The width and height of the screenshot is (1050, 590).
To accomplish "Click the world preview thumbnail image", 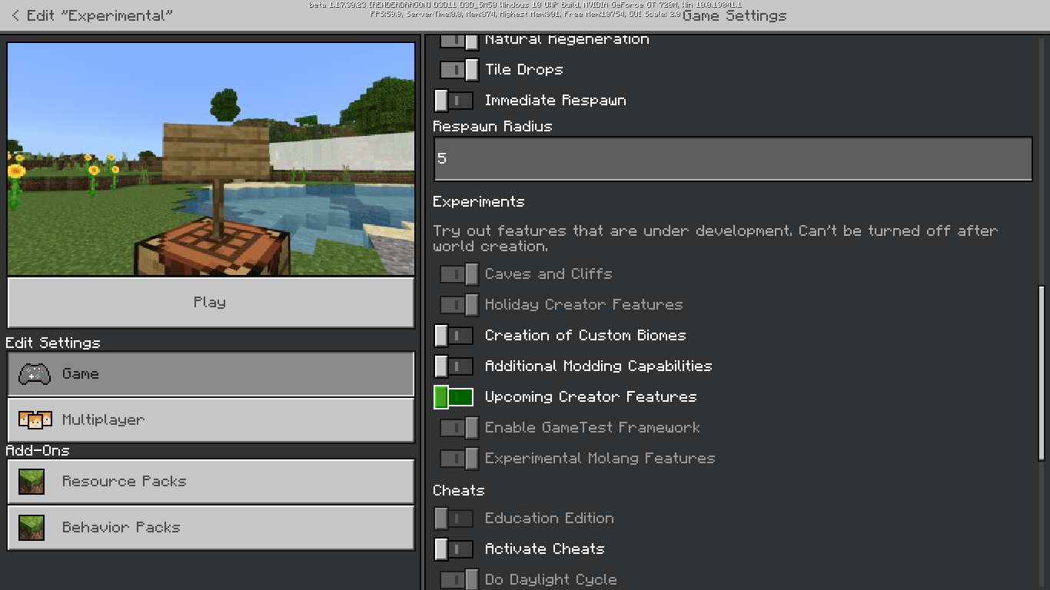I will 211,159.
